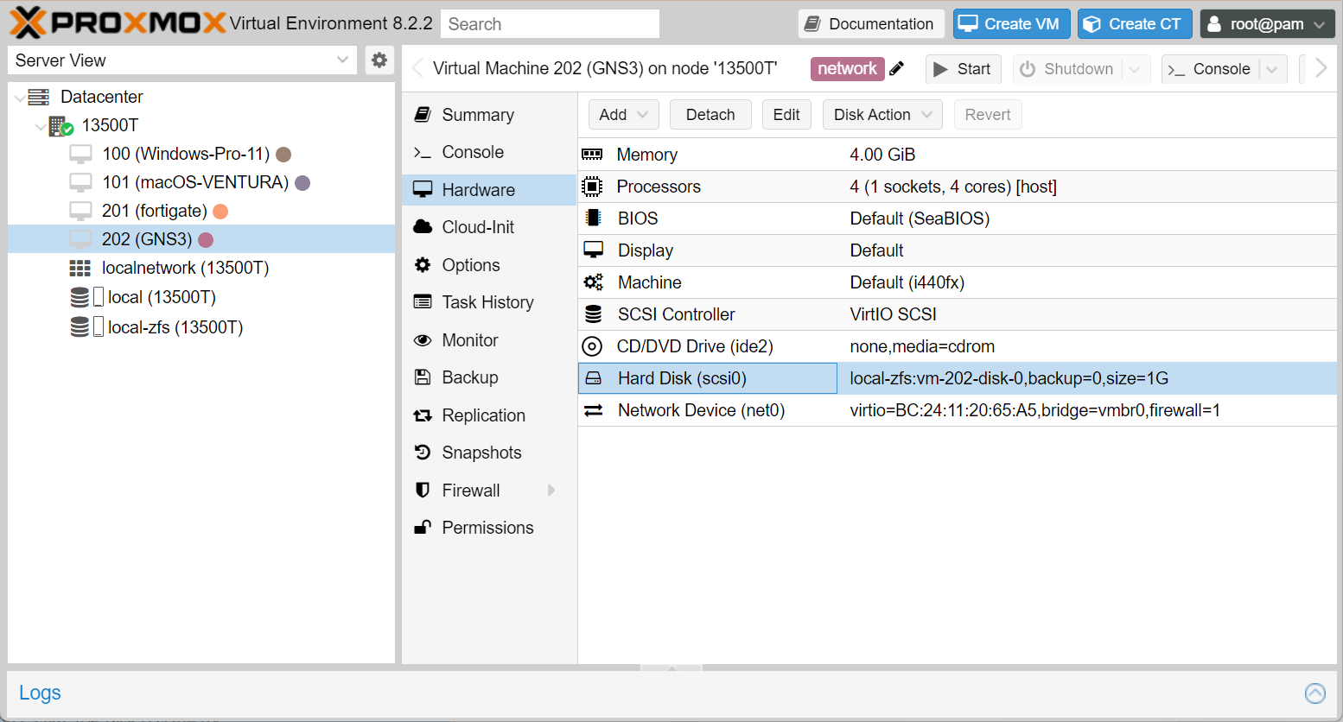The height and width of the screenshot is (722, 1343).
Task: Click the Display monitor icon
Action: [x=593, y=250]
